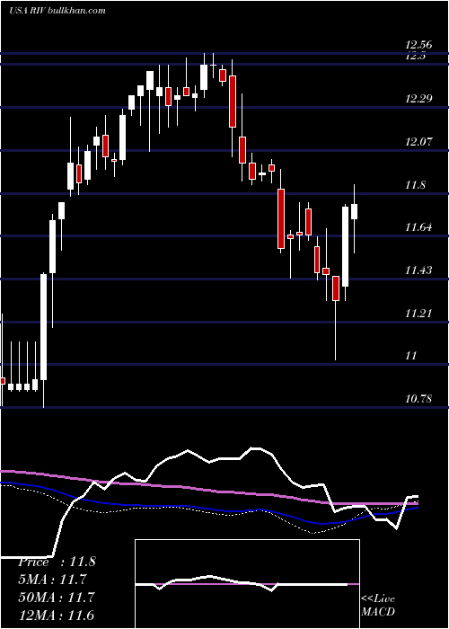Click the last white candlestick on the right
449x629 pixels.
click(355, 211)
